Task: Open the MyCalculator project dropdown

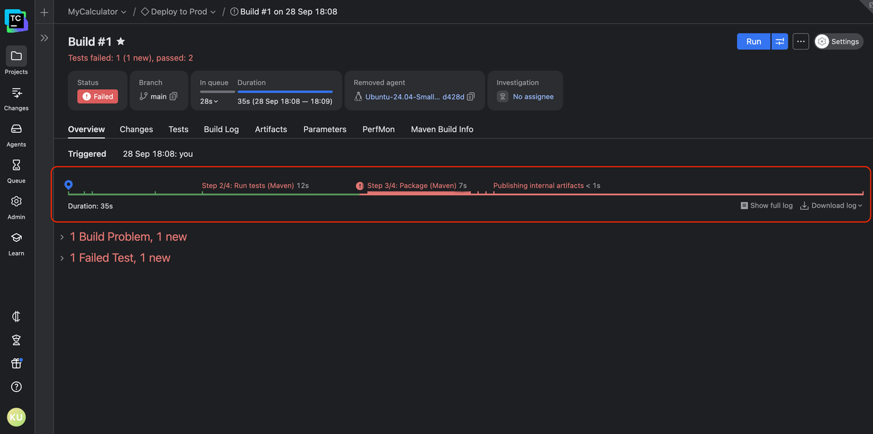Action: pos(97,12)
